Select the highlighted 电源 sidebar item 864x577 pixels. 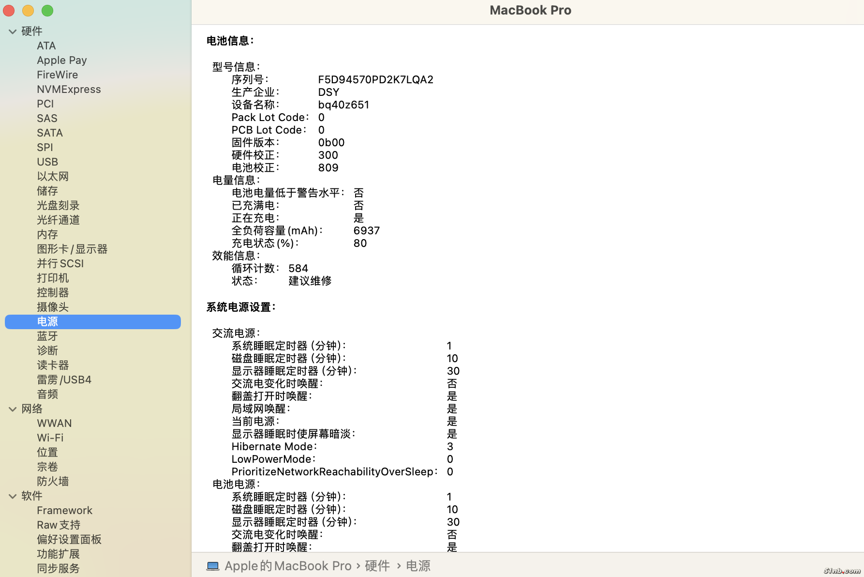(x=47, y=321)
